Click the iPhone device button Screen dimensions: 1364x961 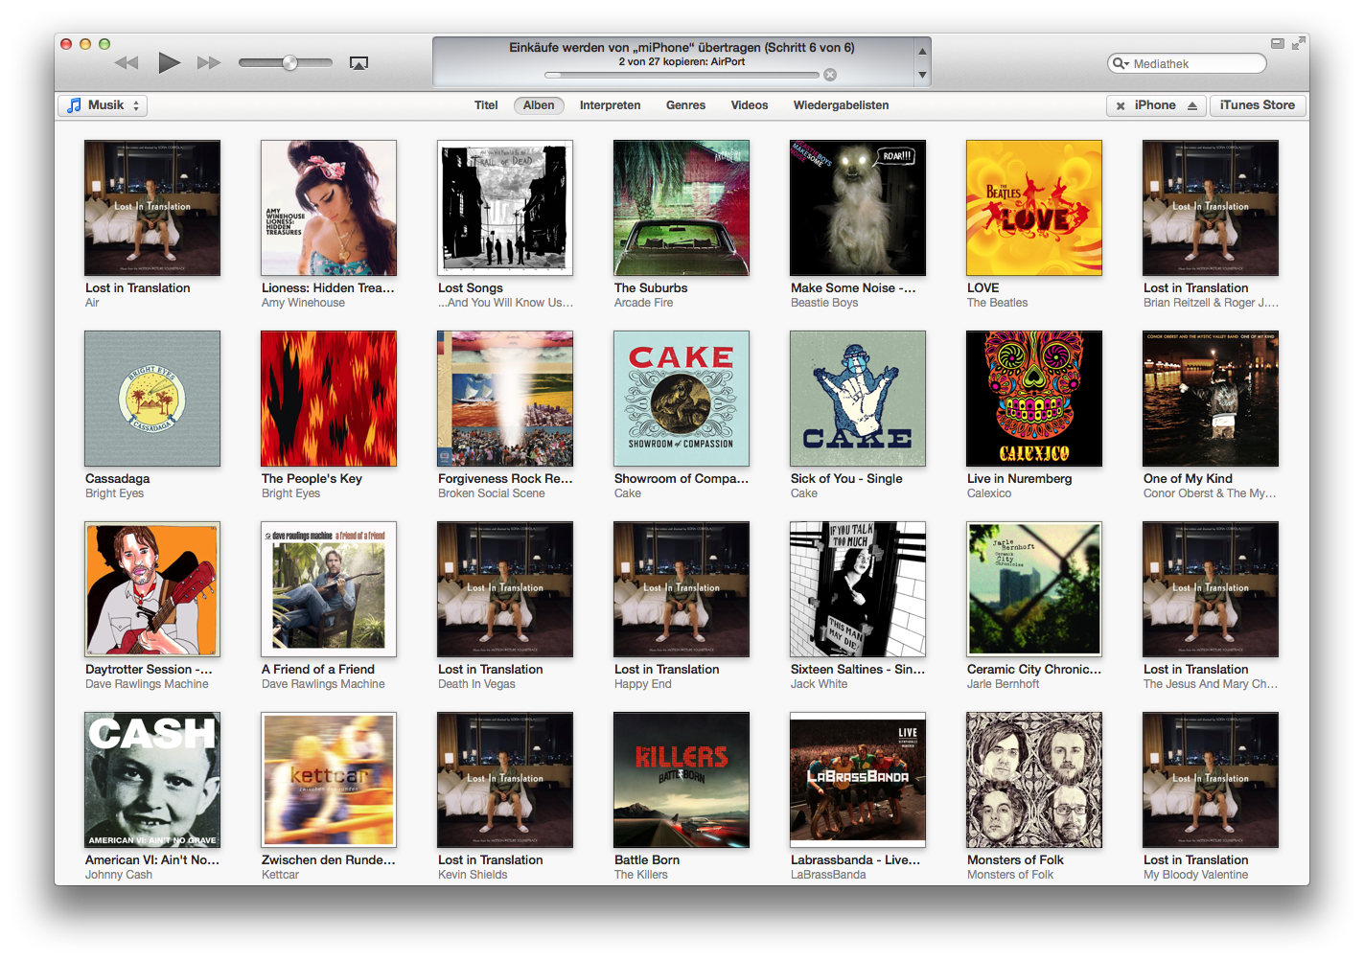pyautogui.click(x=1156, y=105)
